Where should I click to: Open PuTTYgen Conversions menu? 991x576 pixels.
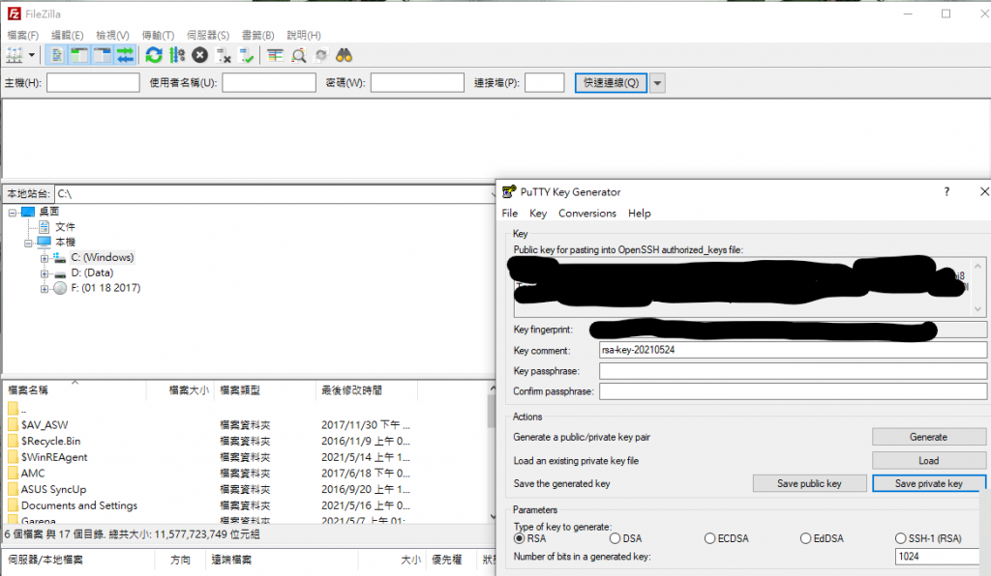click(587, 214)
